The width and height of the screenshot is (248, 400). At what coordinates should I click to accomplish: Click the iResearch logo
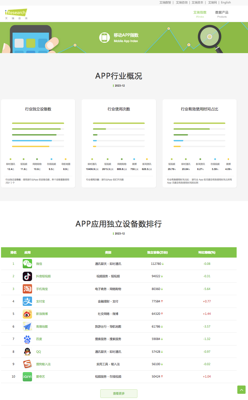point(16,14)
